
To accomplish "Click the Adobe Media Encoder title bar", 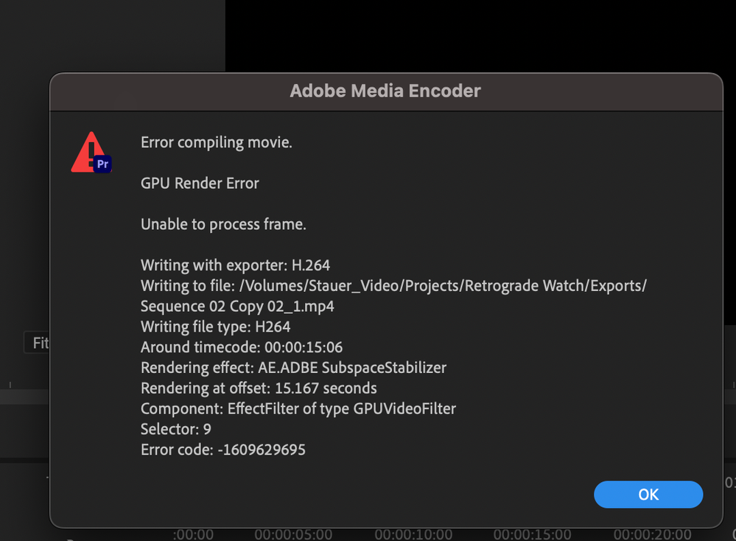I will pyautogui.click(x=385, y=91).
